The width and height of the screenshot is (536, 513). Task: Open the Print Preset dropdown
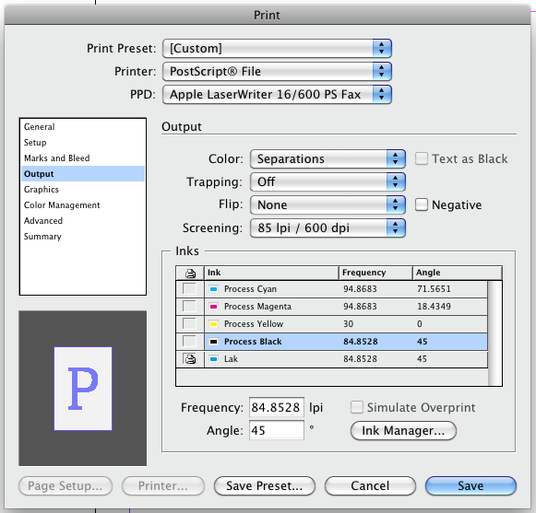277,49
